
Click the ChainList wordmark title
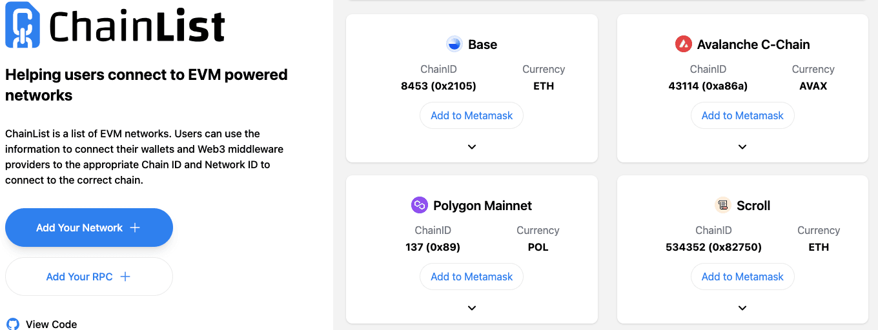click(x=137, y=27)
